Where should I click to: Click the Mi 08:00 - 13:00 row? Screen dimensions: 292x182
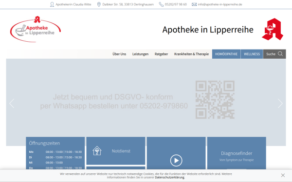(x=46, y=163)
